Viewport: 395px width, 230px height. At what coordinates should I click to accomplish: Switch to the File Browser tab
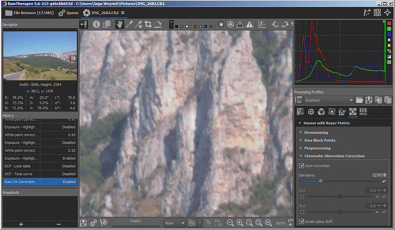tap(27, 11)
